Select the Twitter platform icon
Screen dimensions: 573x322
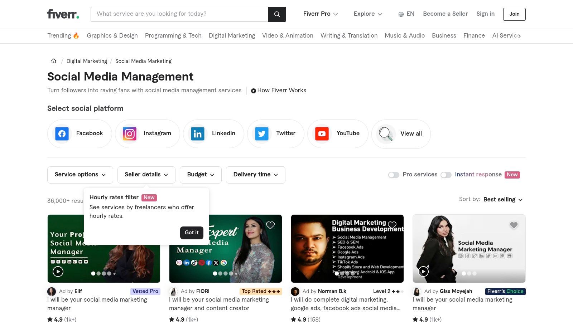(x=262, y=133)
